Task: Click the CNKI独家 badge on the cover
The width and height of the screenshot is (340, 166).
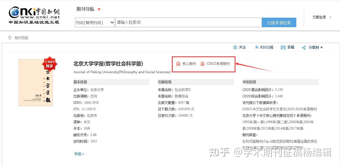Action: click(x=50, y=64)
